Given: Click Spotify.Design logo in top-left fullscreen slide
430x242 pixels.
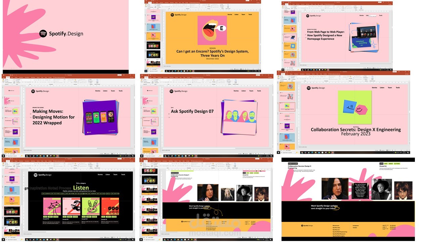Looking at the screenshot, I should [x=61, y=34].
